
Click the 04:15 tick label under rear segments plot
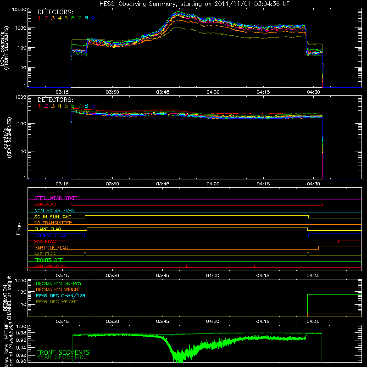pyautogui.click(x=263, y=184)
